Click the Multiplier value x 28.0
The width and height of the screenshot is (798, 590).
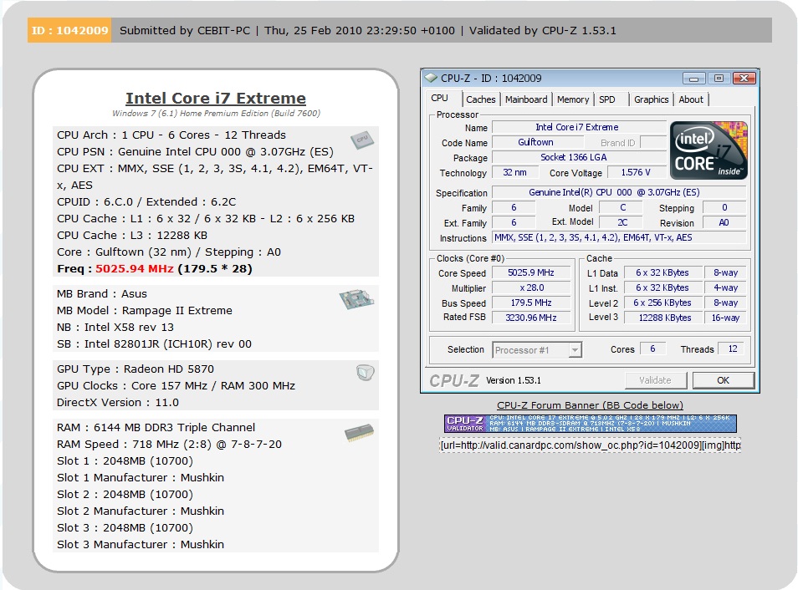531,287
